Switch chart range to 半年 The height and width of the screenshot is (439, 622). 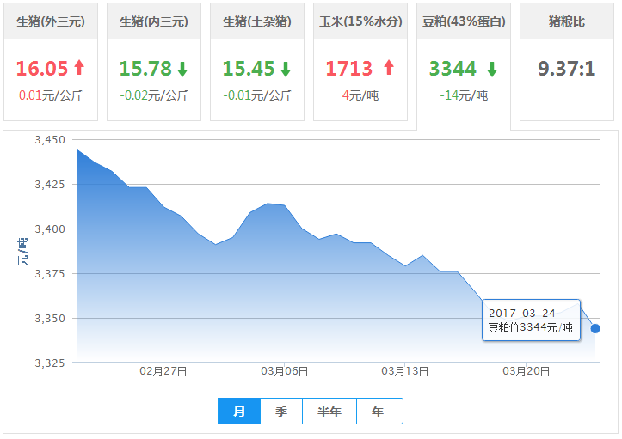point(329,412)
